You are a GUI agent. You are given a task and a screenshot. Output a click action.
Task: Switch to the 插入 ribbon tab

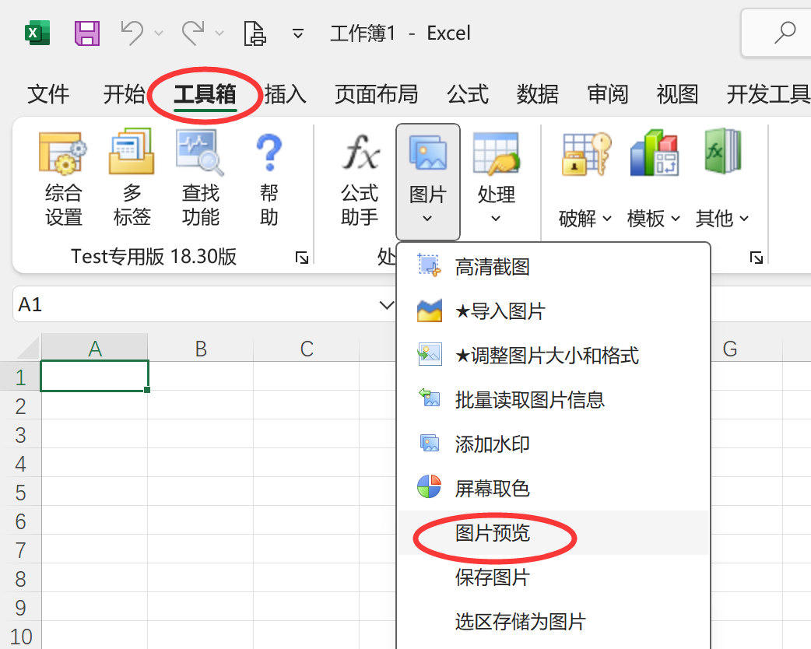point(286,95)
